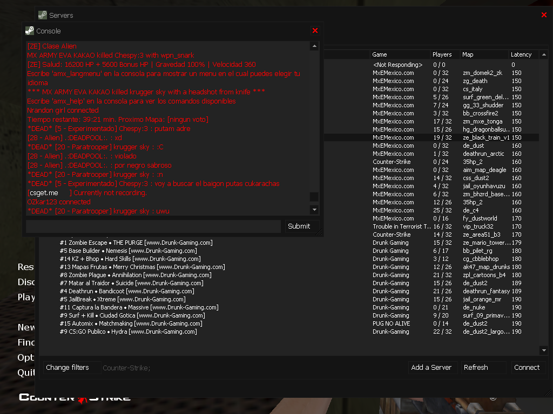553x414 pixels.
Task: Select server with map zg_death
Action: tap(431, 81)
